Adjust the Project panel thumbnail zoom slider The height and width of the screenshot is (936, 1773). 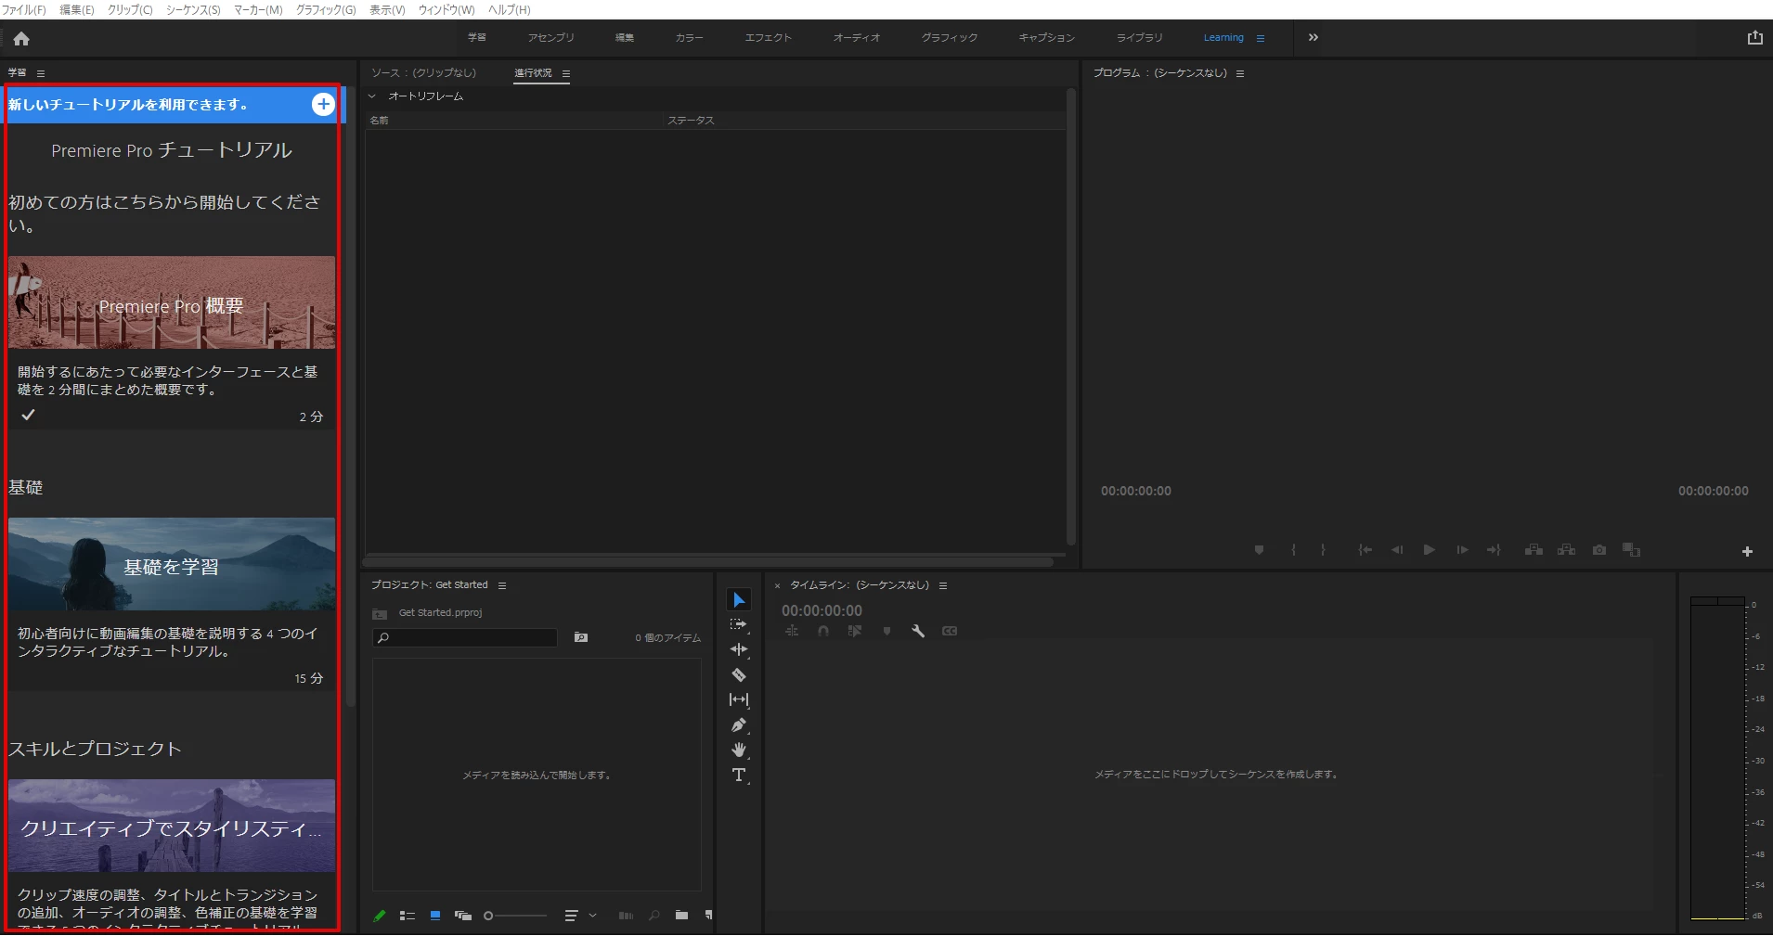516,916
